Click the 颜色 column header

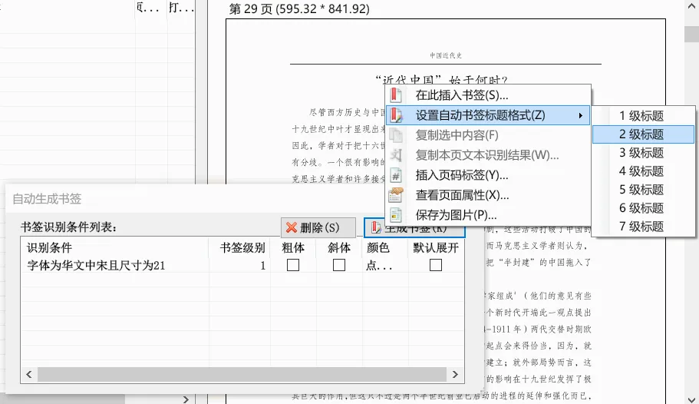point(385,248)
